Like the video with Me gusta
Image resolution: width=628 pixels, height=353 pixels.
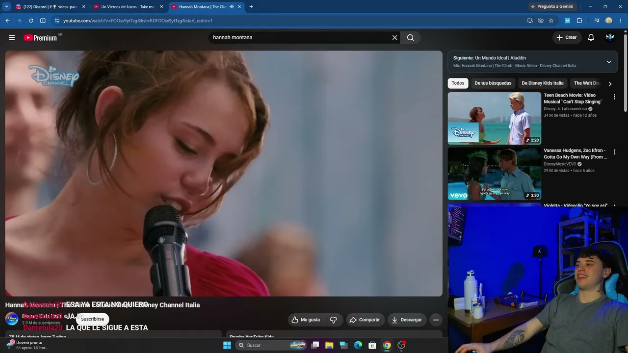click(x=306, y=320)
